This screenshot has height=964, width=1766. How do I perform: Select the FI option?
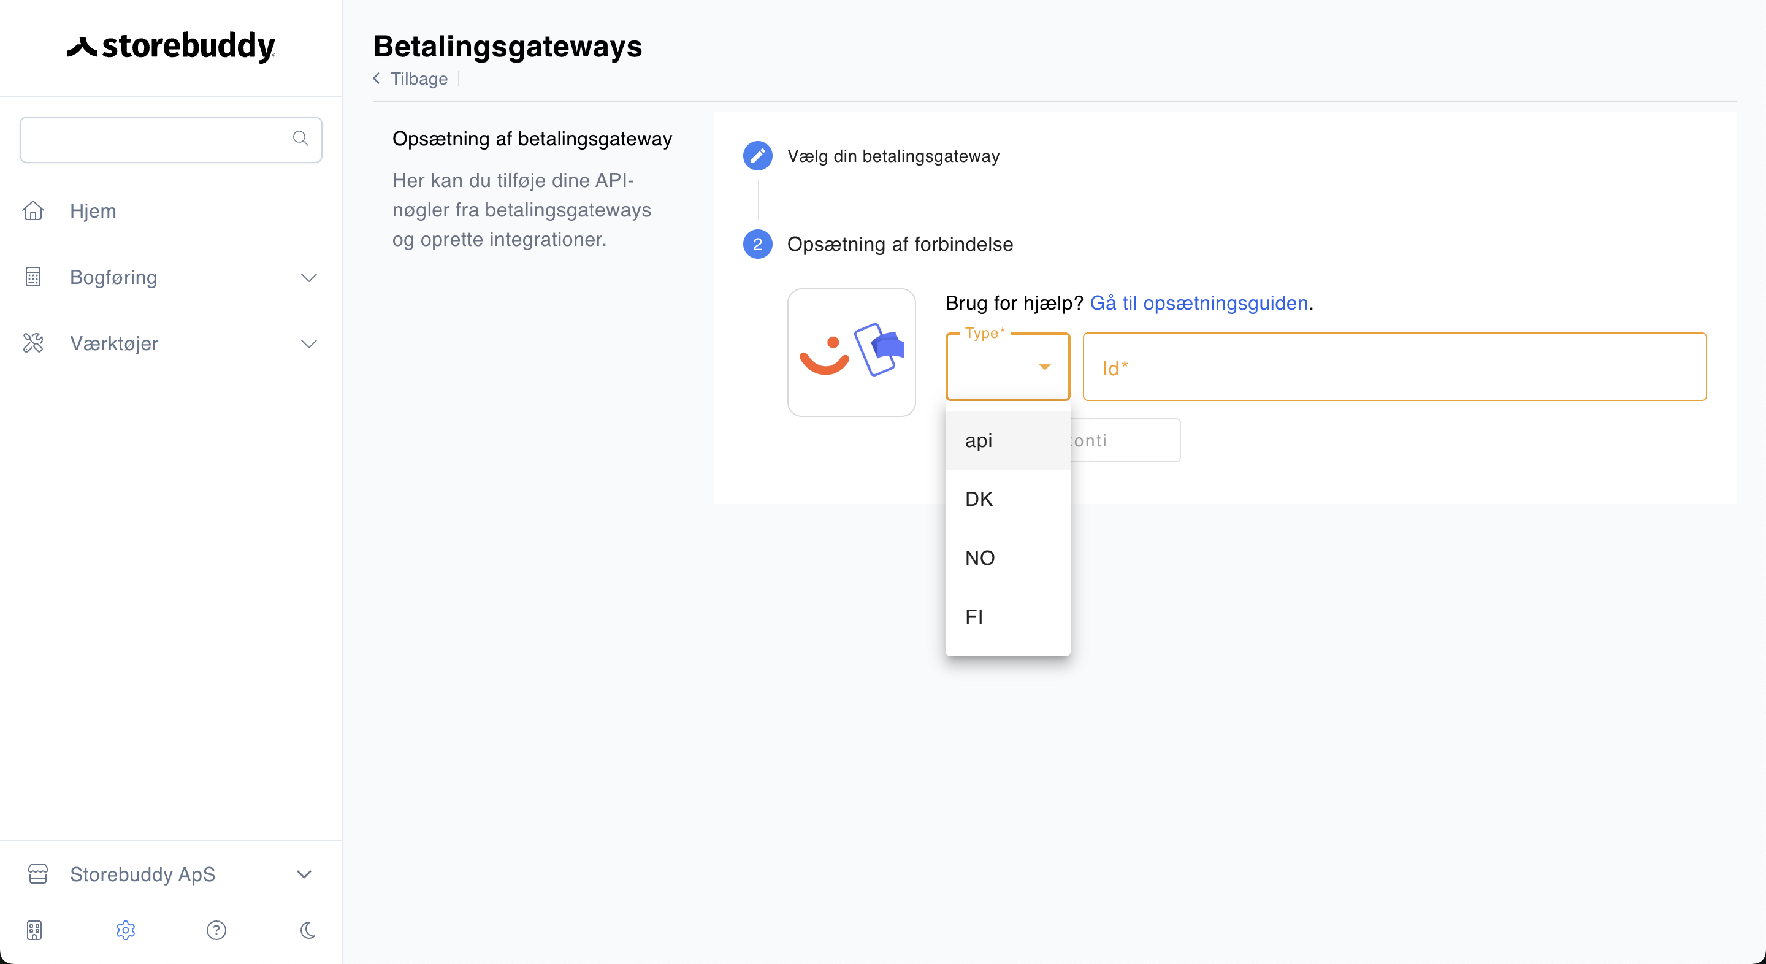[1007, 617]
